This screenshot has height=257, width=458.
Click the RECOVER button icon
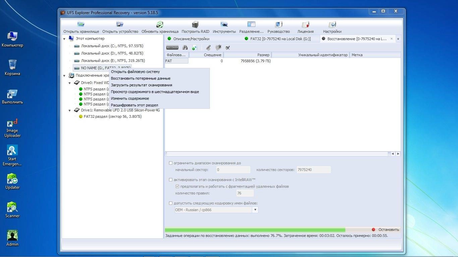coord(172,48)
